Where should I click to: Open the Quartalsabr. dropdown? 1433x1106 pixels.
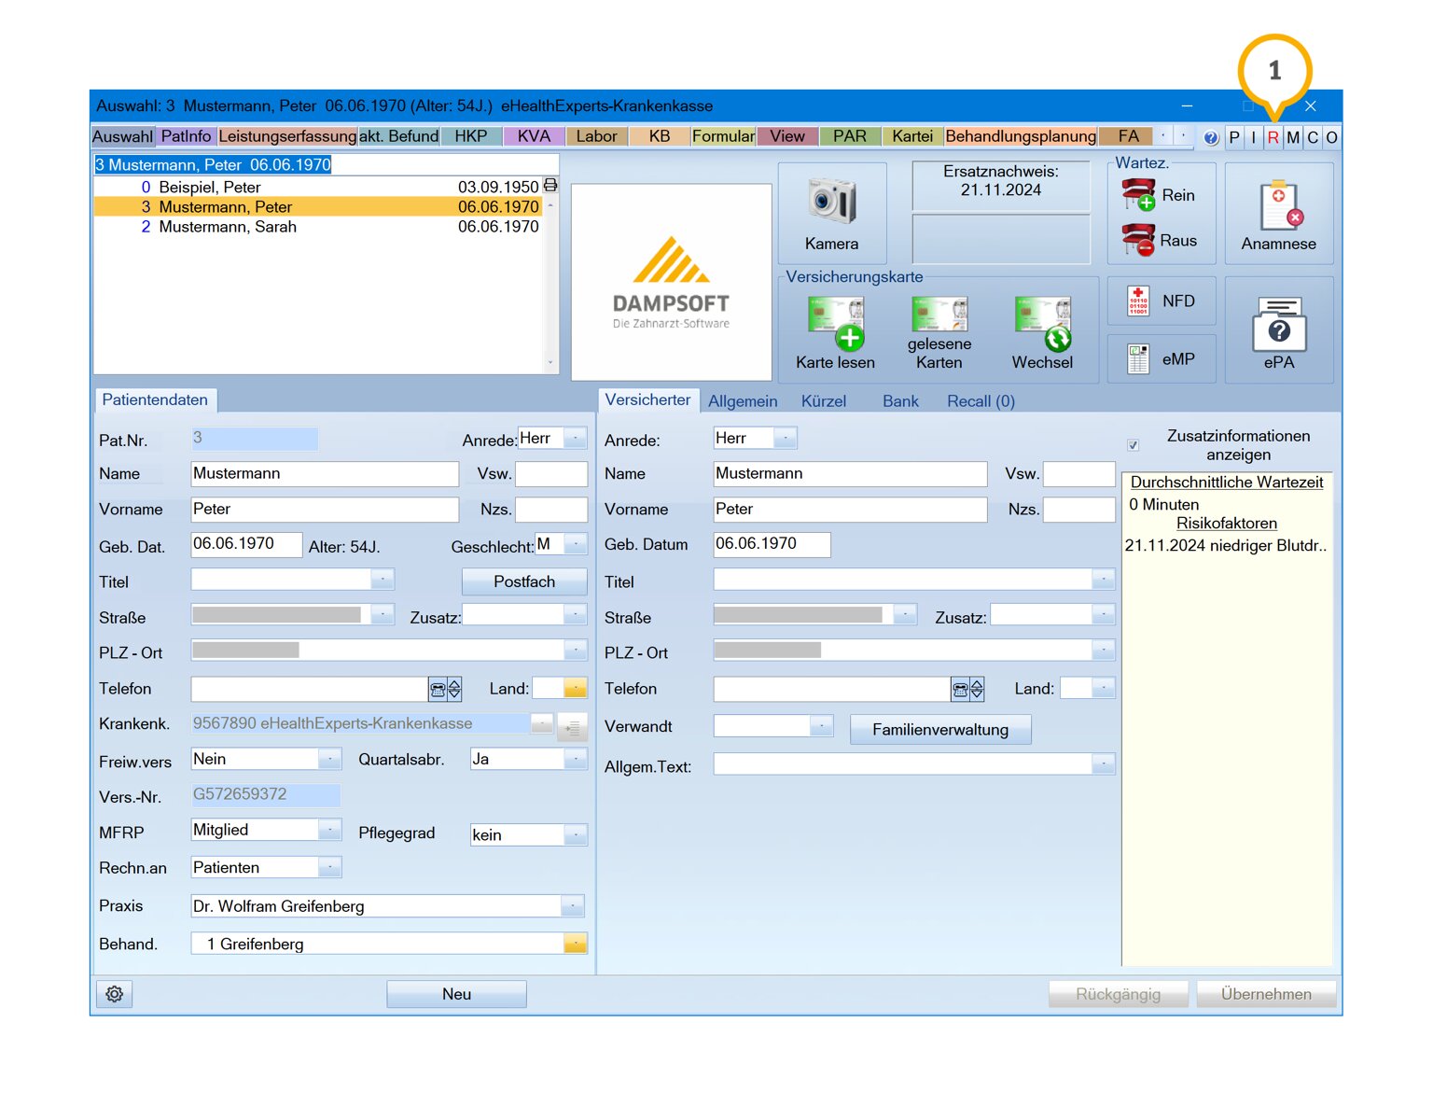pos(576,759)
